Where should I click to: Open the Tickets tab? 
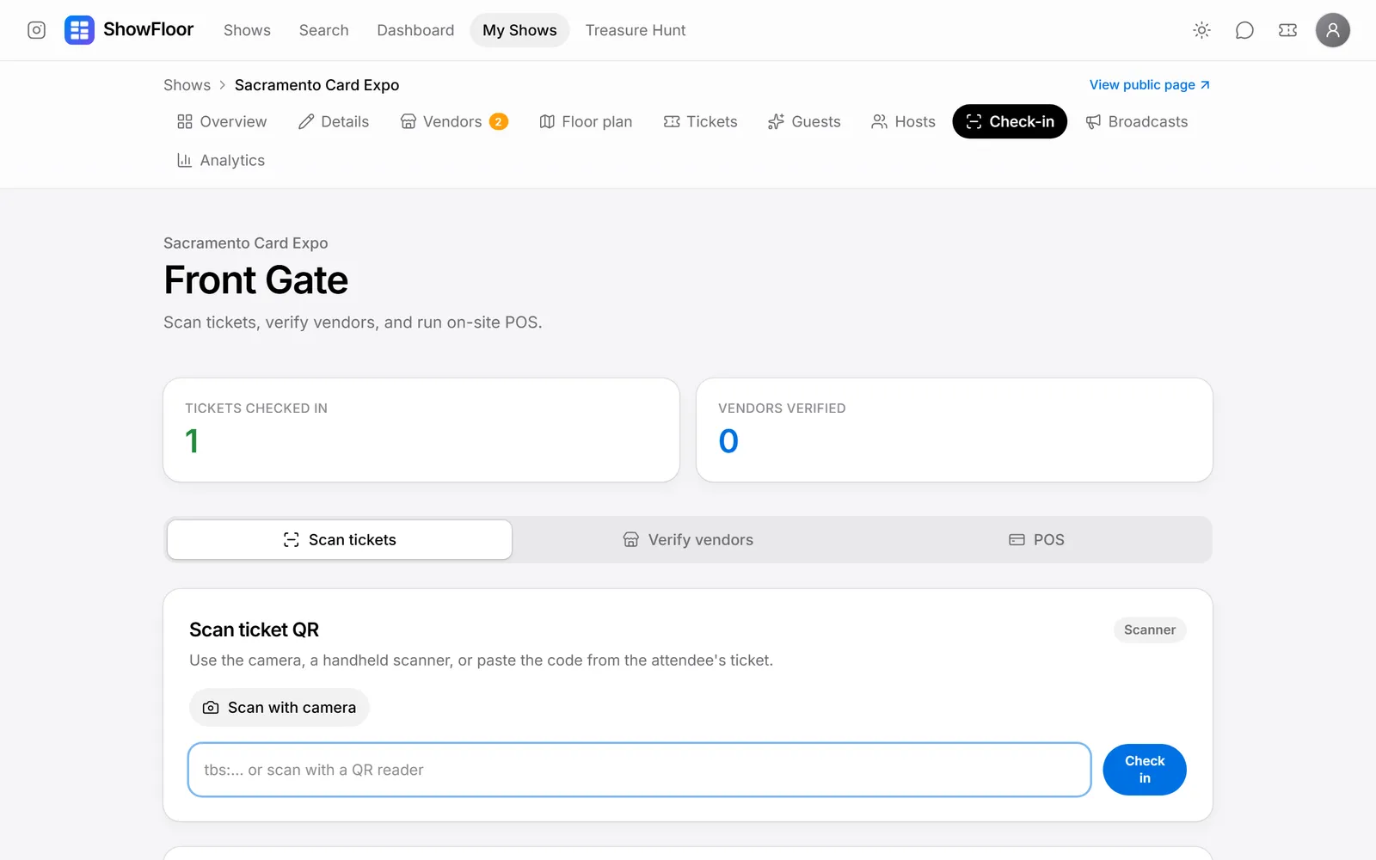pyautogui.click(x=701, y=121)
